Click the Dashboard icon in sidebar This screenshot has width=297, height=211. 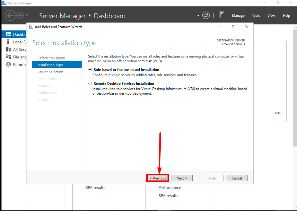8,34
